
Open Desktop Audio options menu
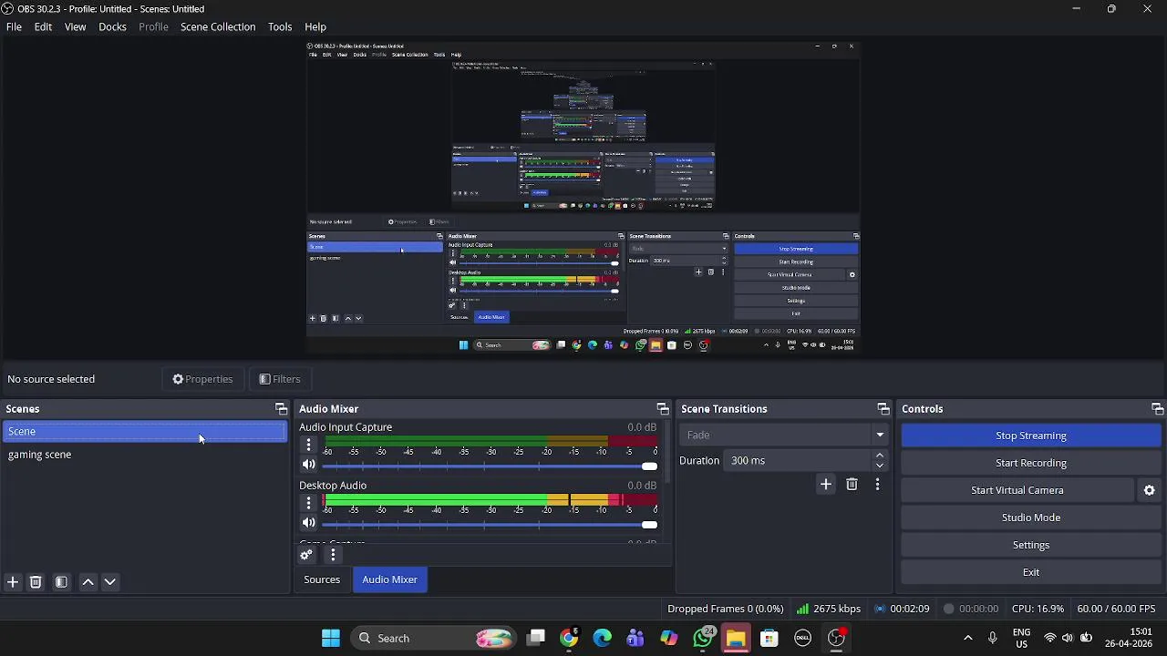(308, 503)
